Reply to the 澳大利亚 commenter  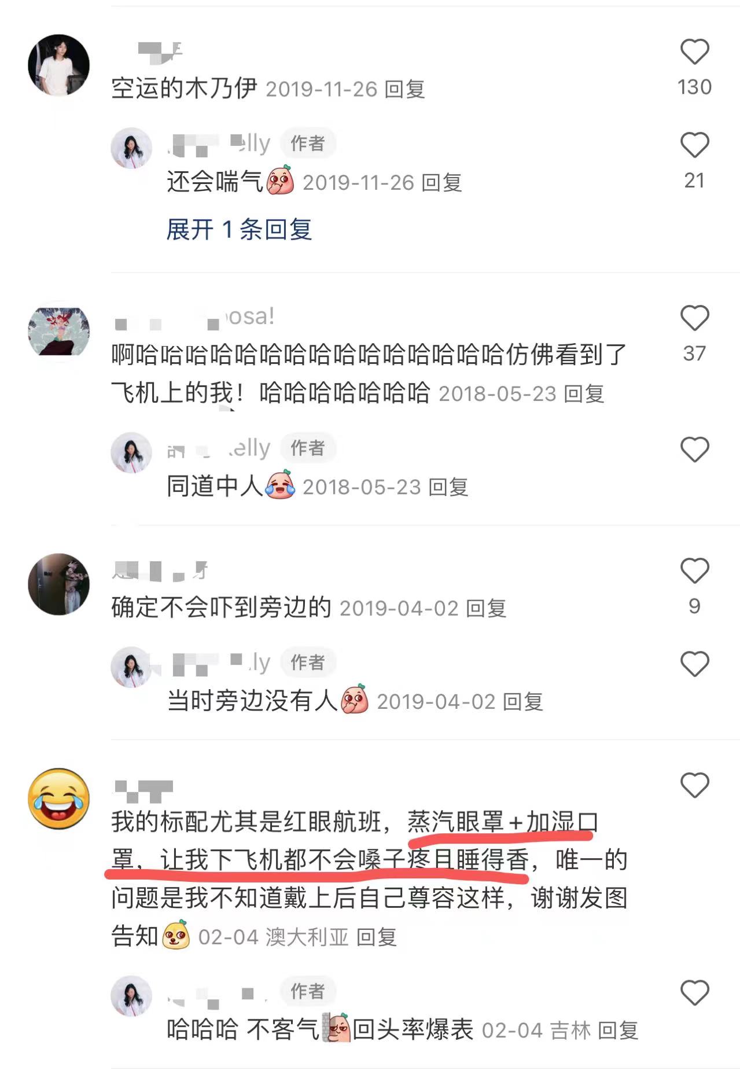point(377,937)
